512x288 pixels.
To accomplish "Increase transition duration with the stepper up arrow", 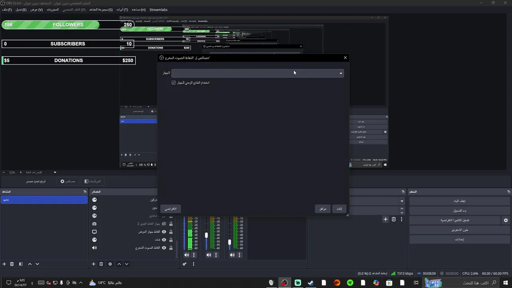I will (x=402, y=208).
